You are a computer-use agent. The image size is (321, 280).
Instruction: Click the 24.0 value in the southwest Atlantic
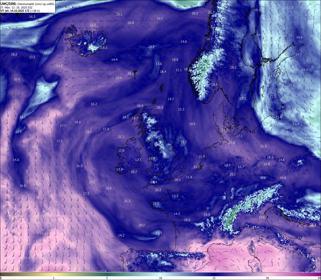[x=73, y=231]
